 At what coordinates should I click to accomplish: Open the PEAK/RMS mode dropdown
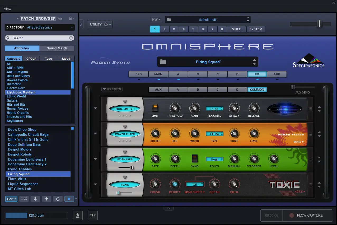[x=214, y=109]
